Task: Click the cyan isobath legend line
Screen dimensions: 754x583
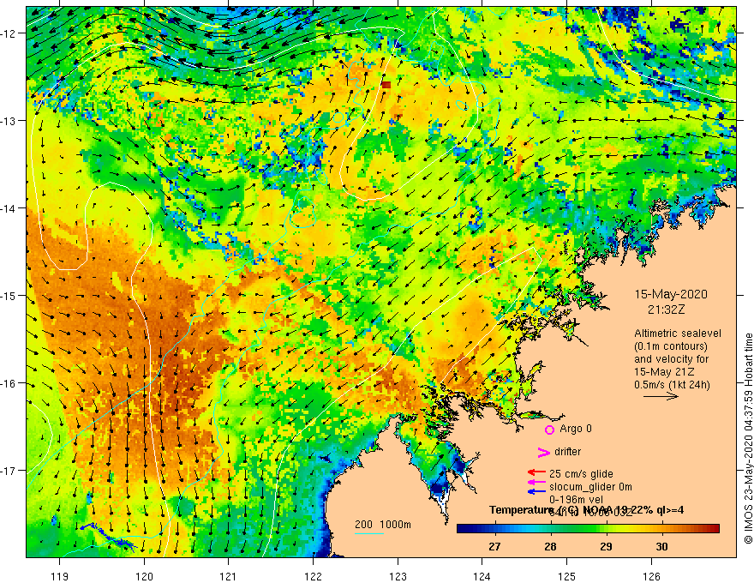Action: tap(368, 533)
